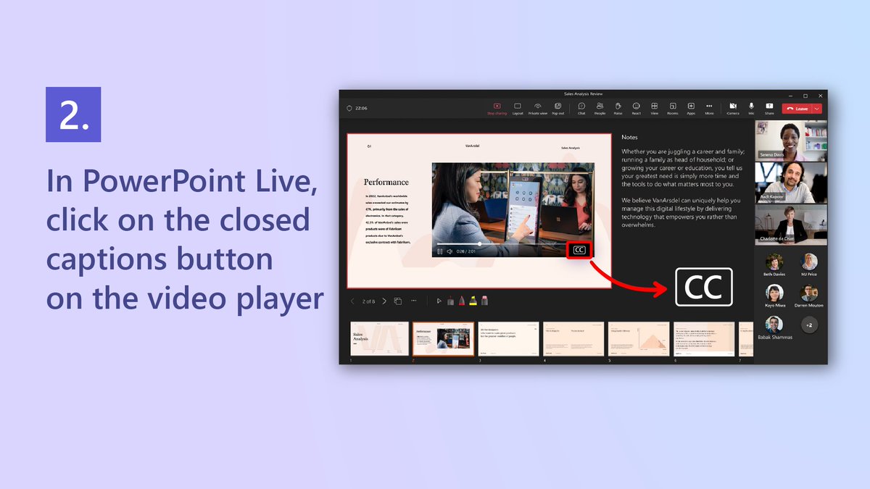The width and height of the screenshot is (870, 489).
Task: Click the Sales Analysis Review window title
Action: pos(583,94)
